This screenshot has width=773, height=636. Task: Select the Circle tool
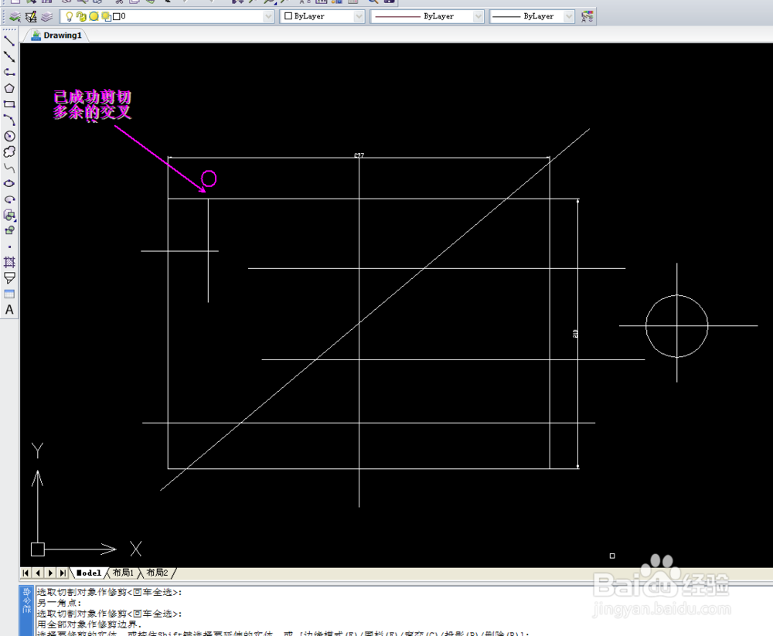click(x=9, y=136)
